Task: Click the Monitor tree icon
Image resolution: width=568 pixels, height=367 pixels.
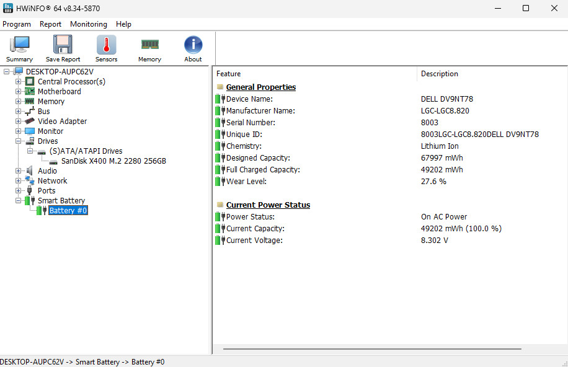Action: (30, 131)
